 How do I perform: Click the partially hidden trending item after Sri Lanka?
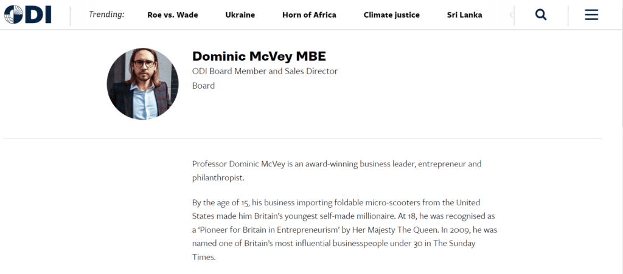511,15
